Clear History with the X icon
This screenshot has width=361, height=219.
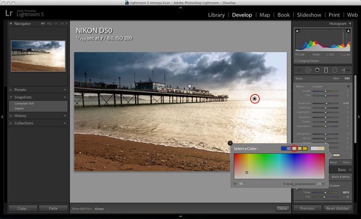coord(65,116)
